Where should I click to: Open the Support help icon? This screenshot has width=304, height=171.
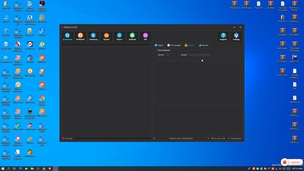coord(223,37)
